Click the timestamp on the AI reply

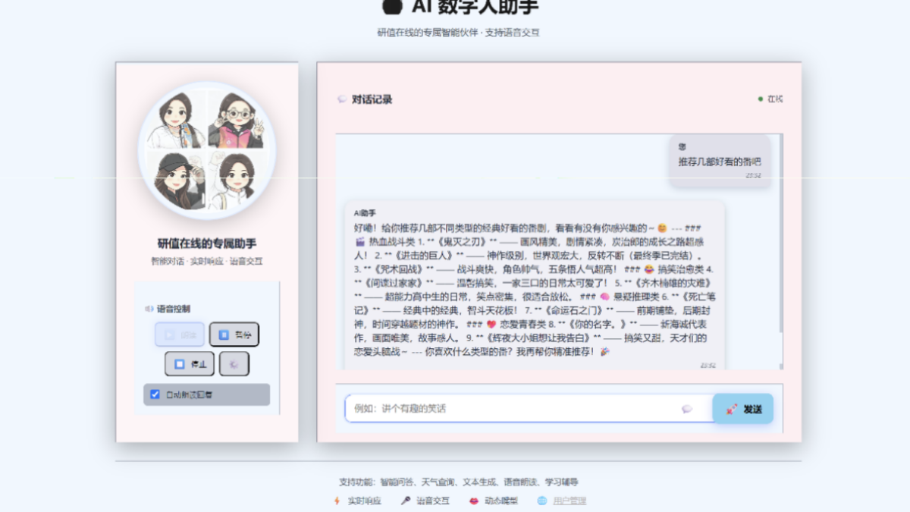coord(708,365)
